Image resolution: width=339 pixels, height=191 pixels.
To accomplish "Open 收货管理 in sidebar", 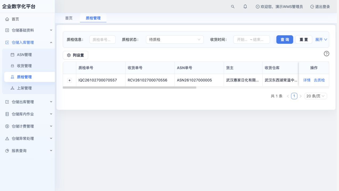I will (24, 66).
